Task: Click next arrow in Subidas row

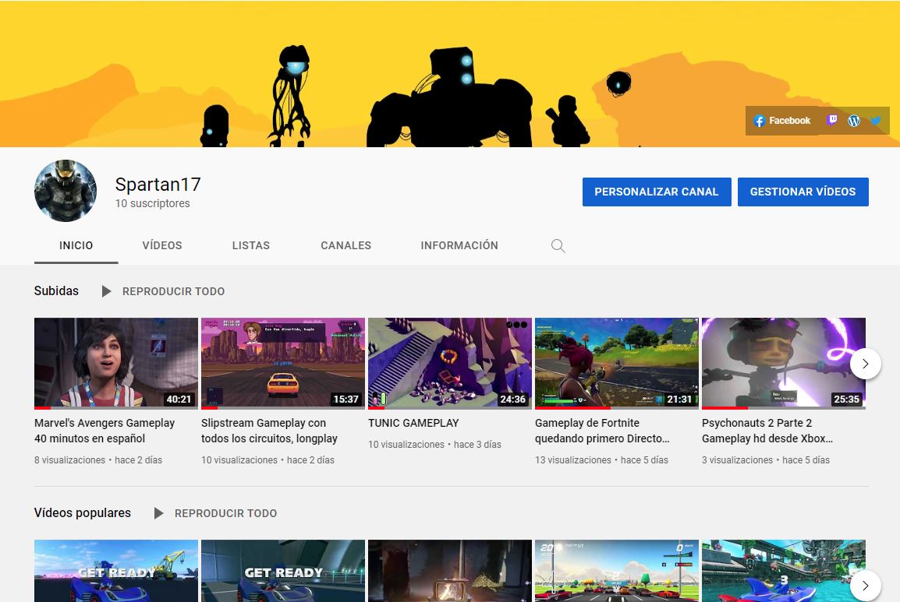Action: pyautogui.click(x=865, y=364)
